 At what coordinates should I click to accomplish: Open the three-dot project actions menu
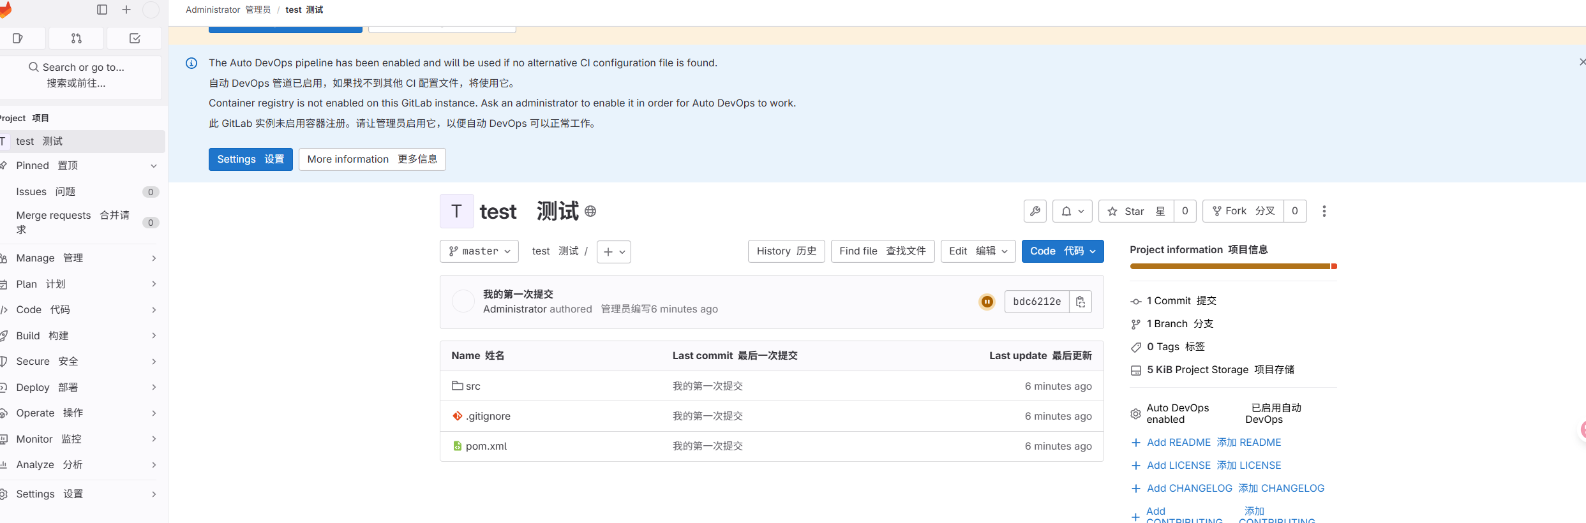[1324, 211]
